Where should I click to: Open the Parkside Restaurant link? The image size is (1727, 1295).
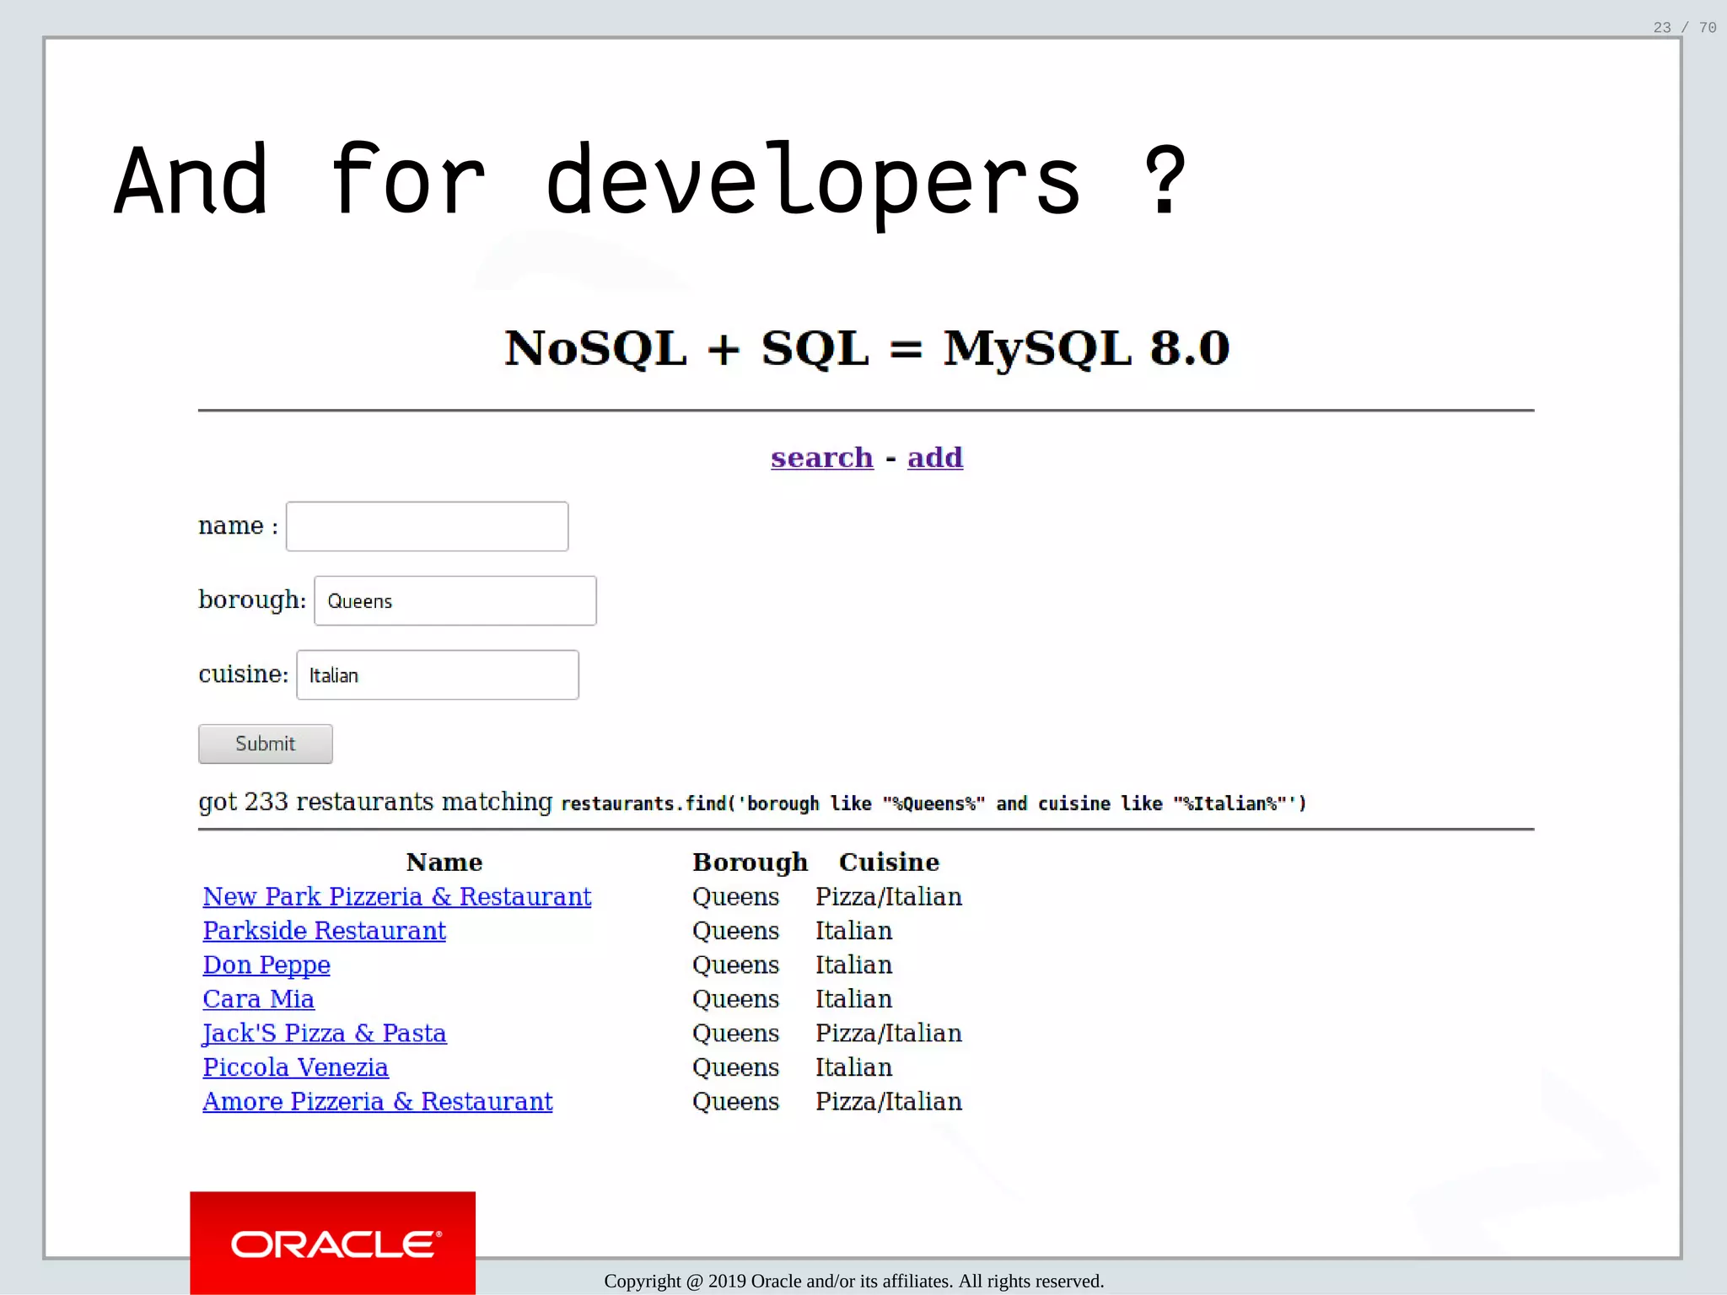[x=324, y=931]
